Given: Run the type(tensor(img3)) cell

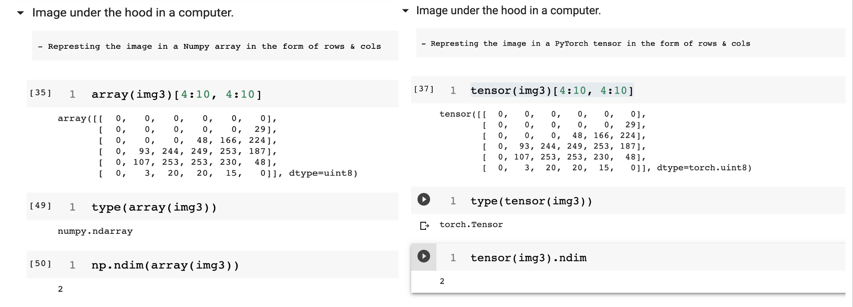Looking at the screenshot, I should (x=424, y=200).
